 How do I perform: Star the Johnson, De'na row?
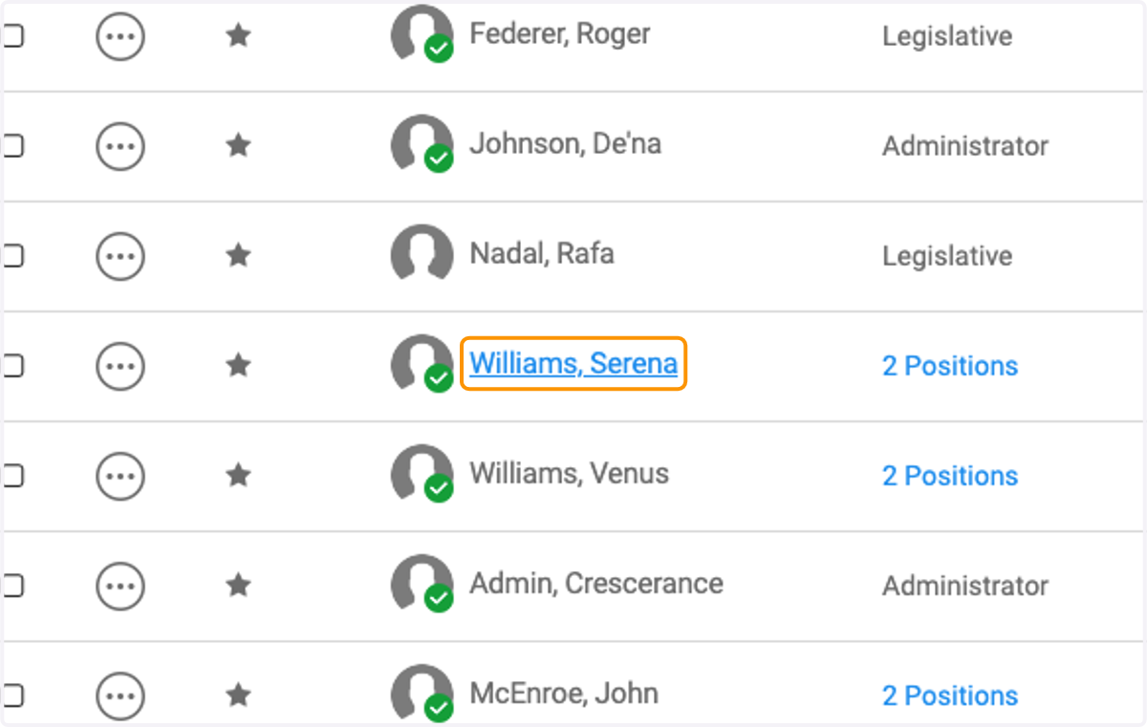tap(238, 145)
